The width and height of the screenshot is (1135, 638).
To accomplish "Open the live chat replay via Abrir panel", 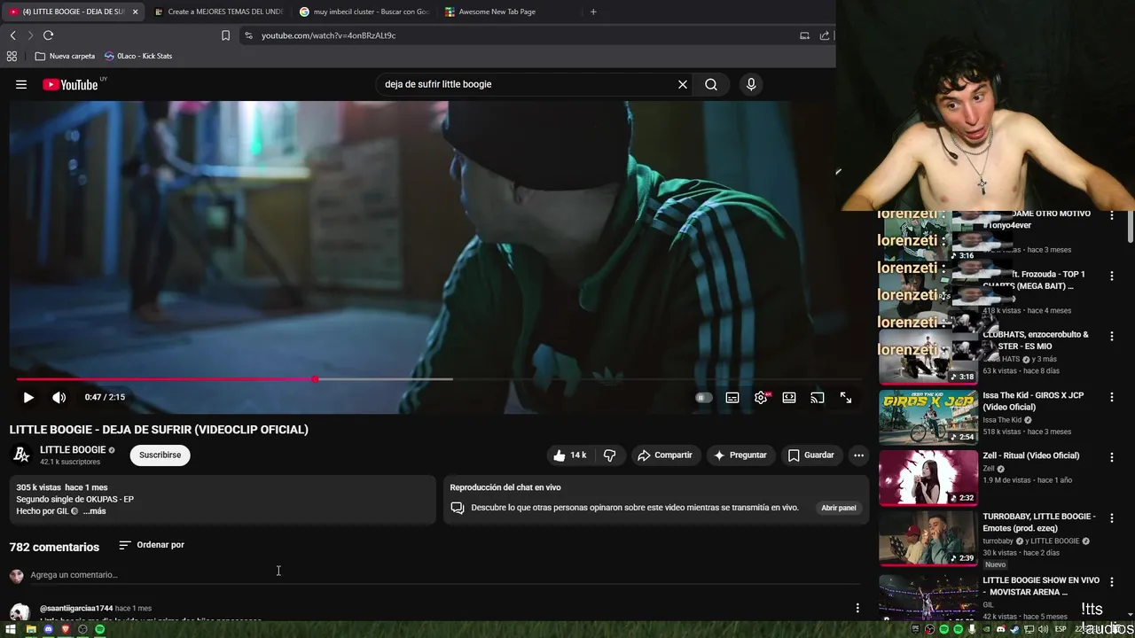I will point(838,508).
